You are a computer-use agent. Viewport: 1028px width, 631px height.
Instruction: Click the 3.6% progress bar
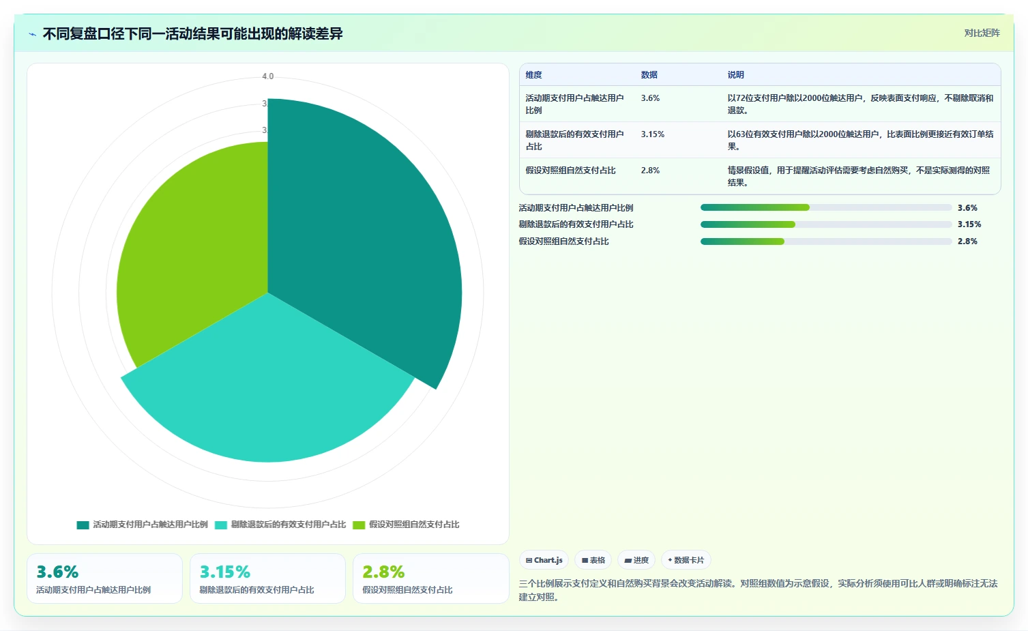coord(826,207)
